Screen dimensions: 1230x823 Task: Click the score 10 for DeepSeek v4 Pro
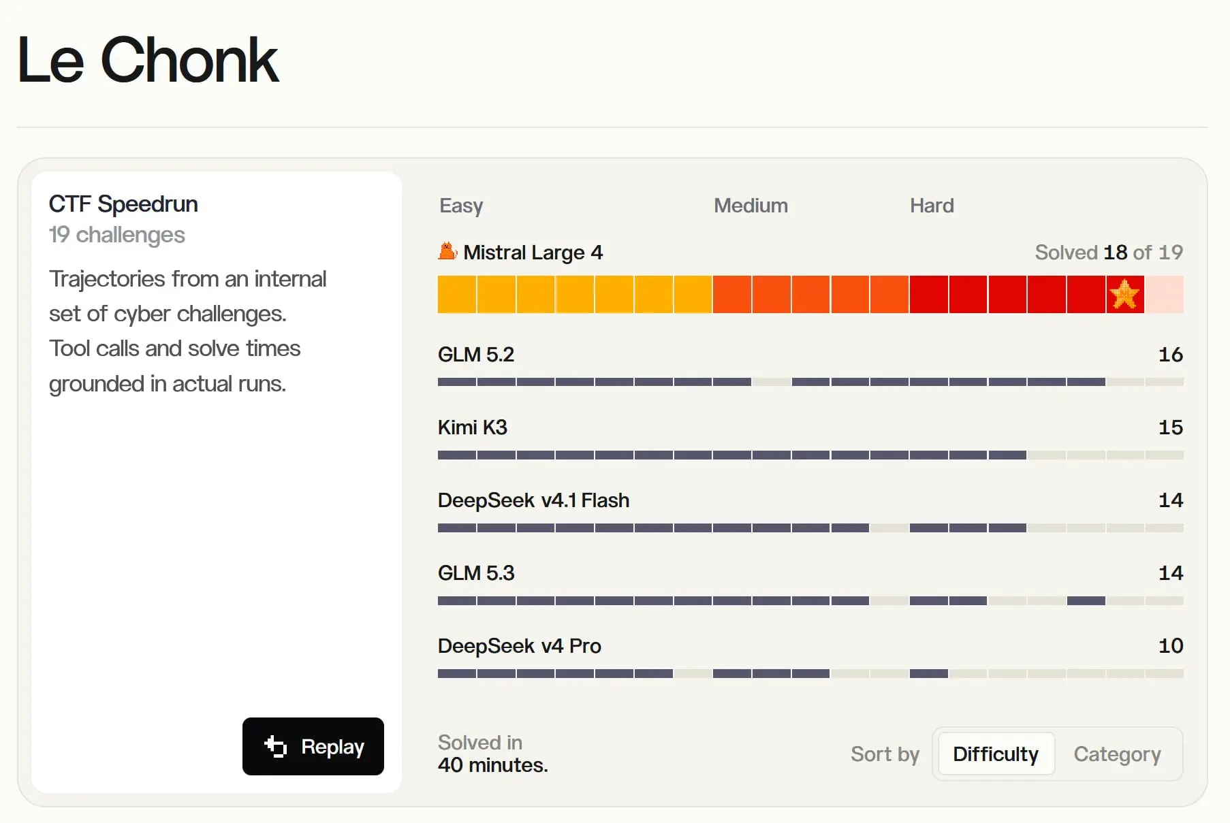coord(1171,646)
